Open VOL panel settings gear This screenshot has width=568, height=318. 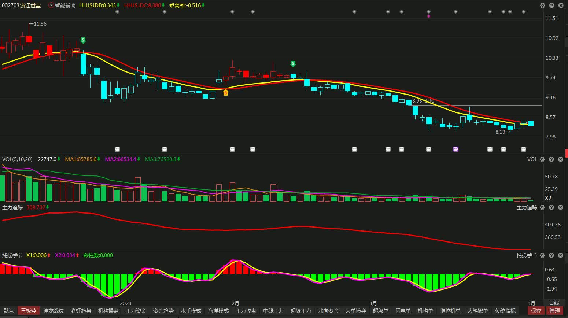tap(543, 159)
